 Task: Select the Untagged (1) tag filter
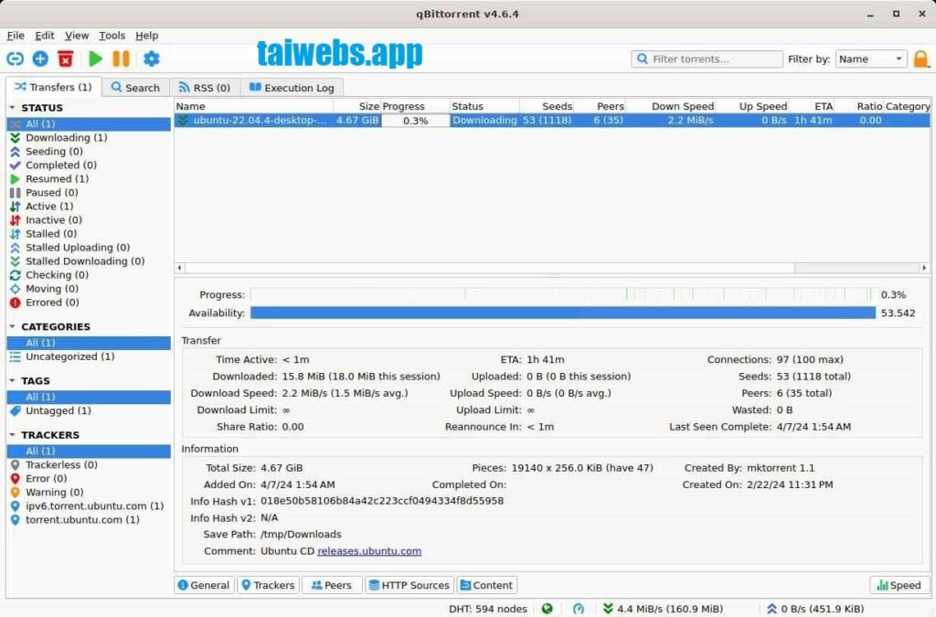click(89, 410)
